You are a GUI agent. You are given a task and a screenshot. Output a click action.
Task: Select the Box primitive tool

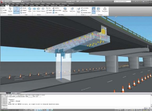pos(3,8)
